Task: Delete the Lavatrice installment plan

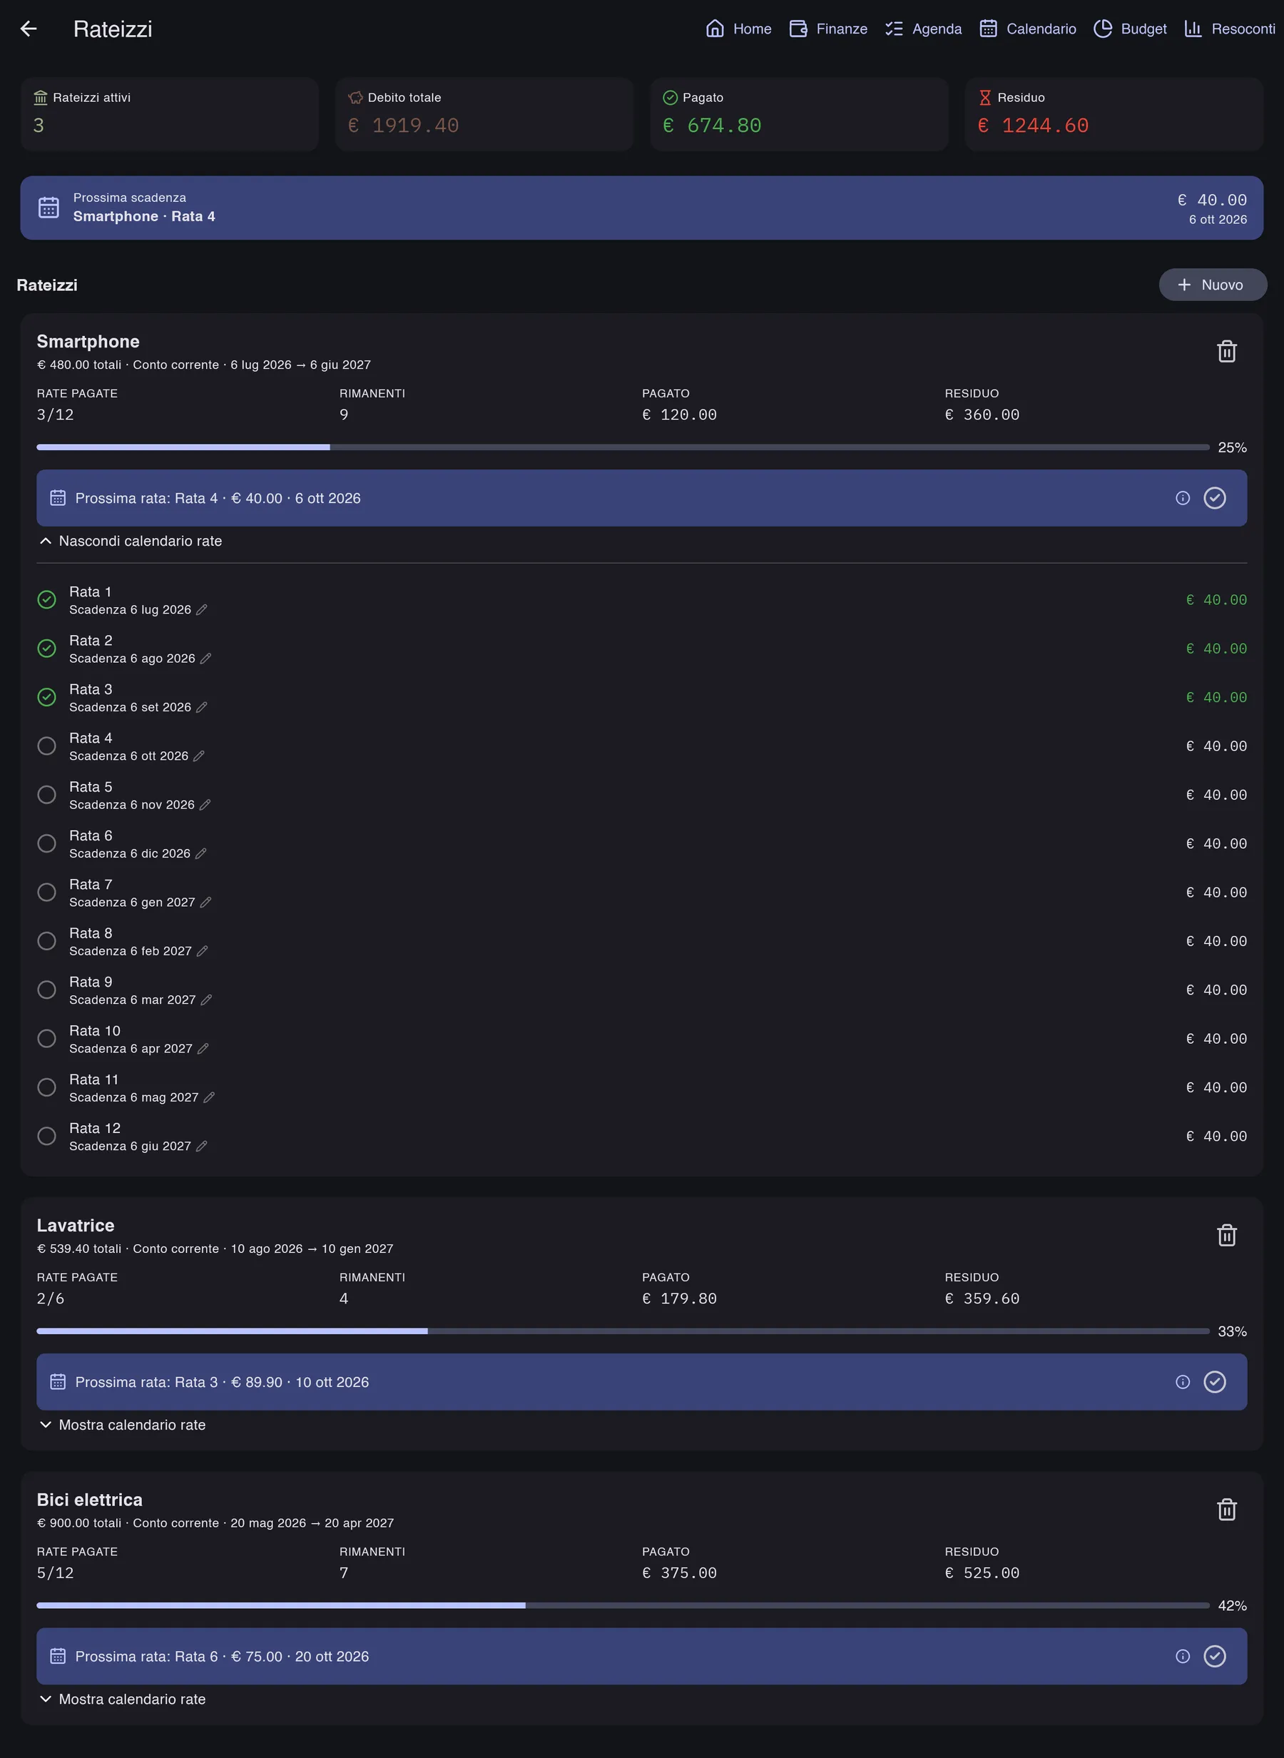Action: click(1226, 1235)
